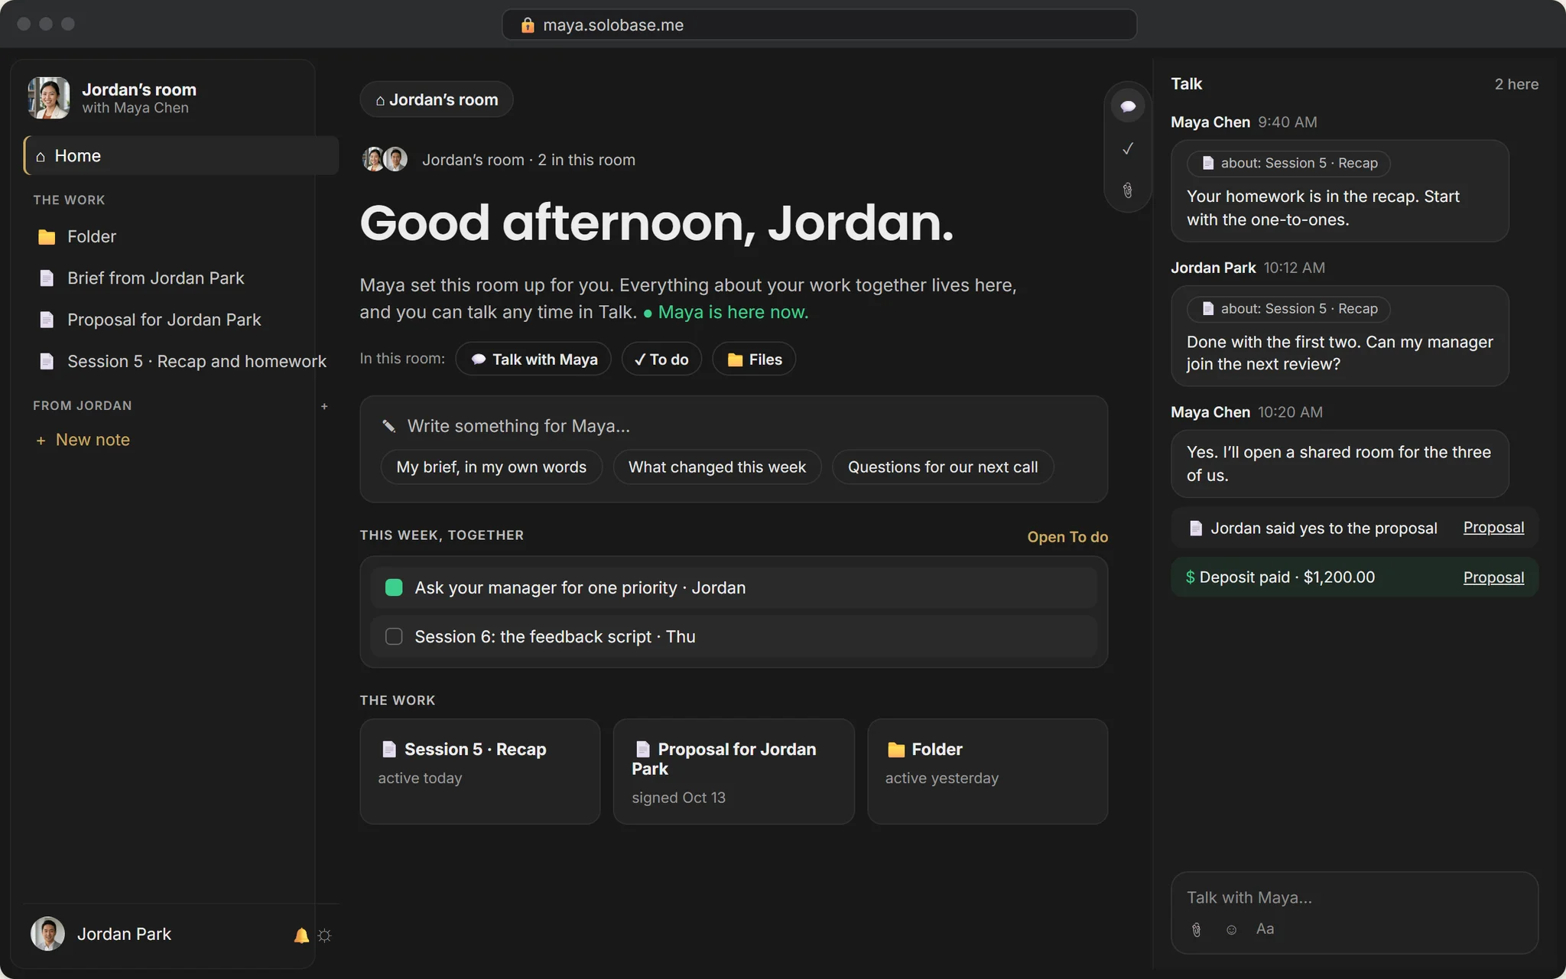
Task: Click Jordan Park's avatar in the sidebar footer
Action: click(47, 934)
